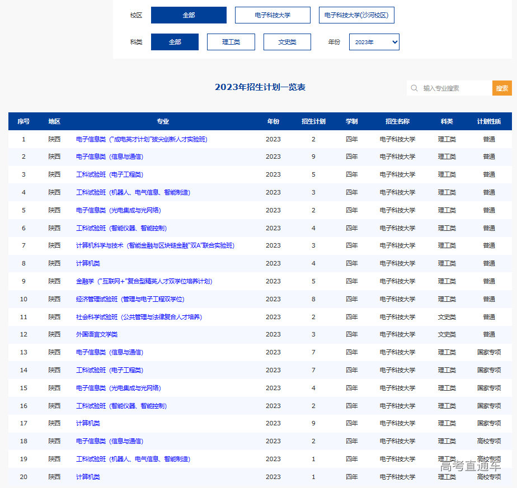Open 计算机科学与技术 双A联合实验班 link
This screenshot has height=488, width=517.
point(155,245)
